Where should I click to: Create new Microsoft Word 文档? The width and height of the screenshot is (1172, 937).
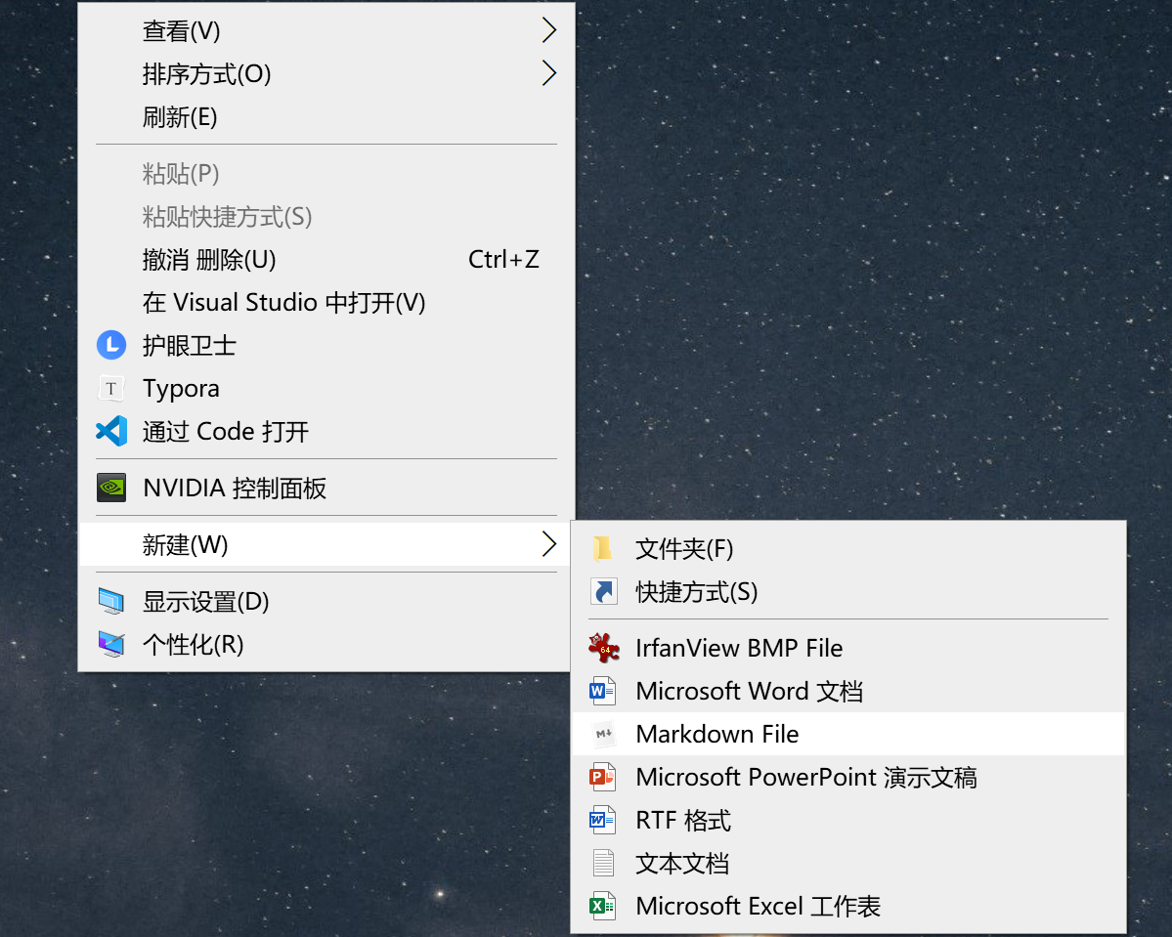[848, 691]
